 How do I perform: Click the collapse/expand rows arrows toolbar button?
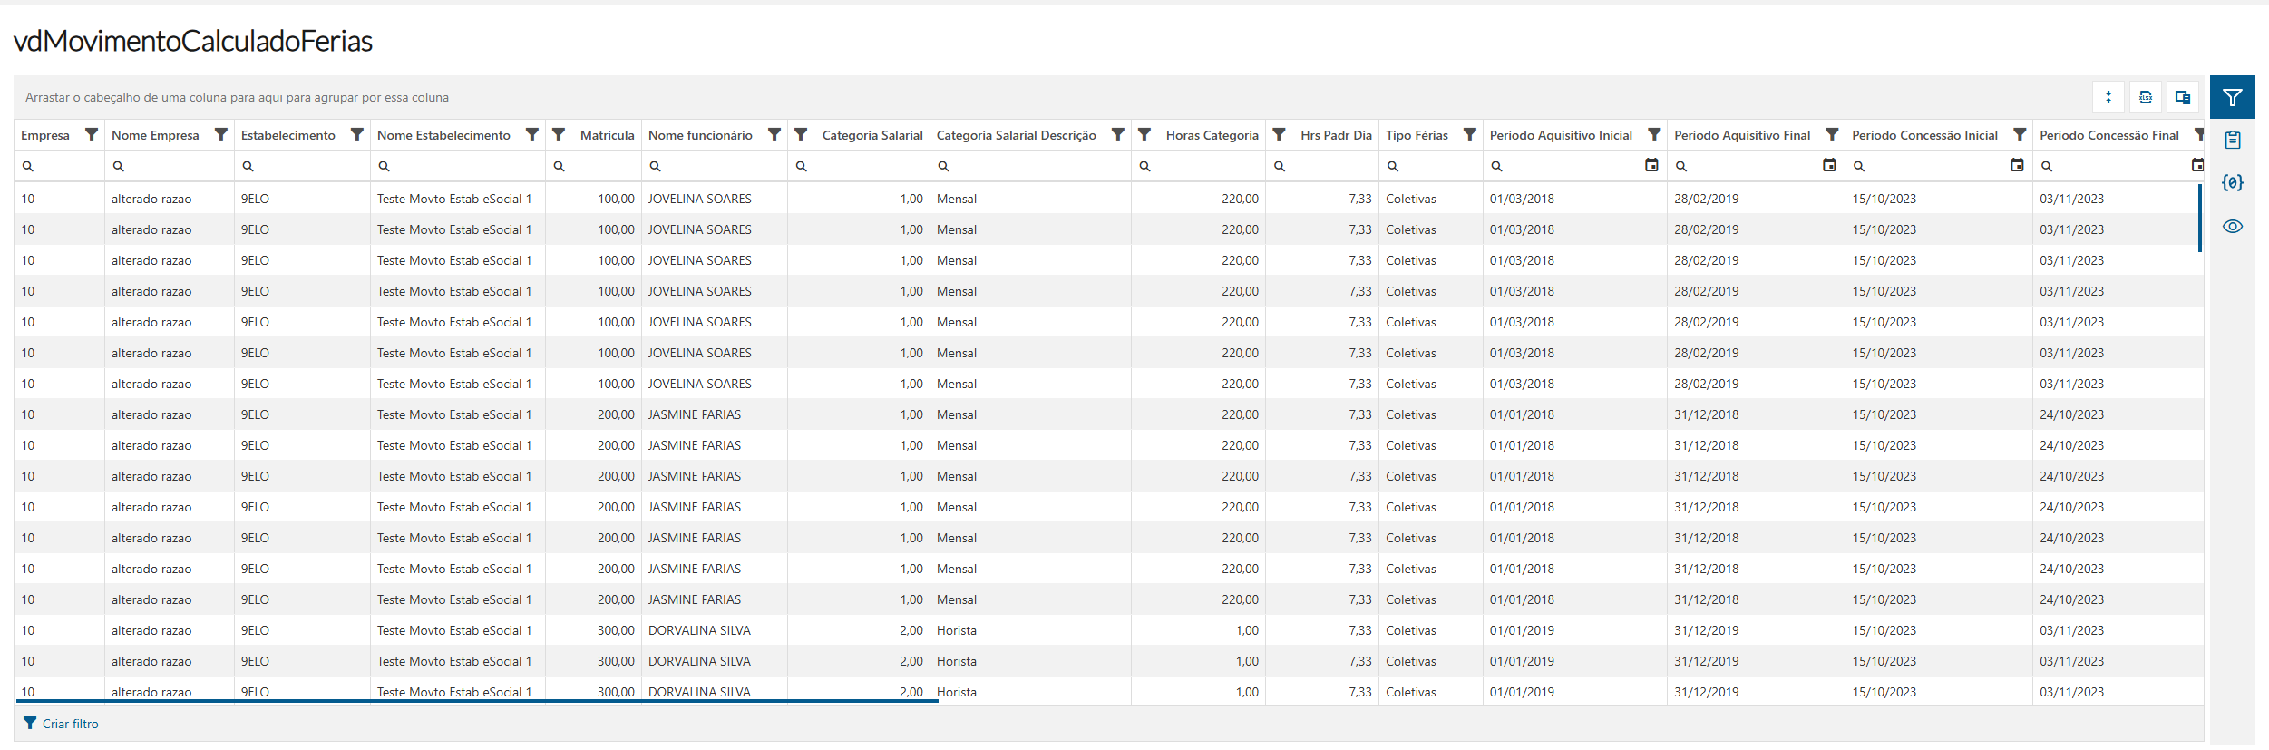click(2108, 97)
